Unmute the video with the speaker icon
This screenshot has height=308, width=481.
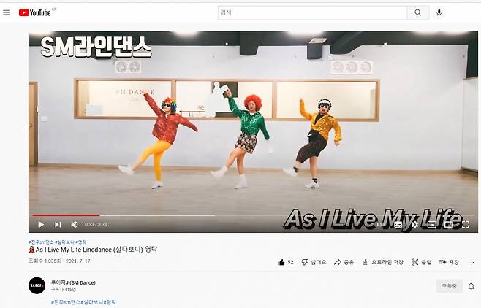(74, 224)
